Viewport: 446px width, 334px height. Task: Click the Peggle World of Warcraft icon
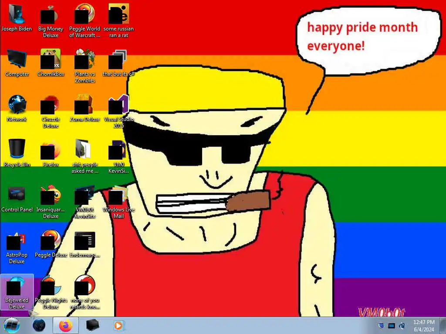[84, 21]
